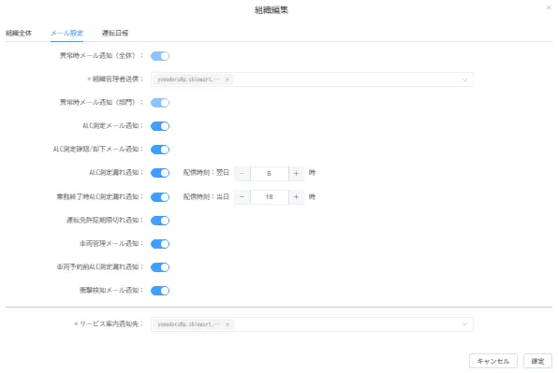Click inside the サービス案内通知先 multi-select field

click(x=312, y=324)
